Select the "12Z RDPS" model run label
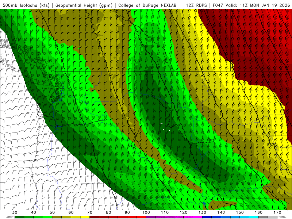The image size is (292, 219). (196, 5)
